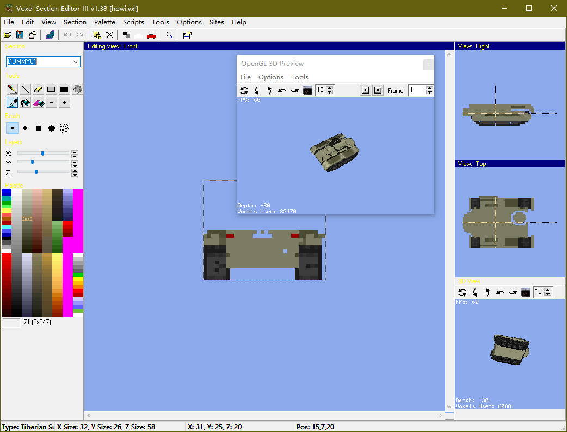This screenshot has width=567, height=432.
Task: Click the reset rotation icon in preview window
Action: (244, 90)
